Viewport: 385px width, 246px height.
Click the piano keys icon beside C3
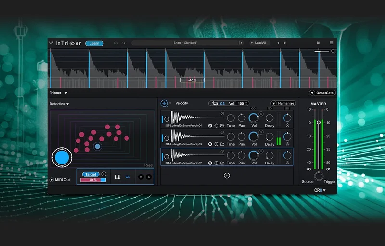tap(118, 177)
